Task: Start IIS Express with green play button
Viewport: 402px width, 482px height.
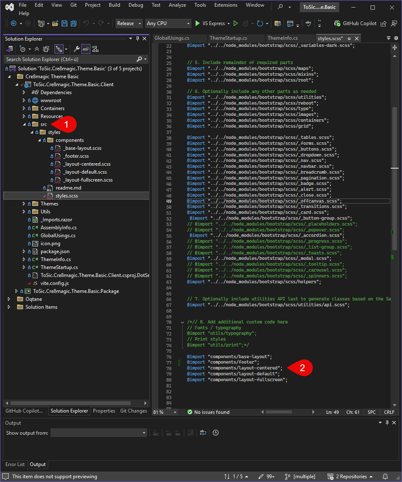Action: tap(198, 23)
